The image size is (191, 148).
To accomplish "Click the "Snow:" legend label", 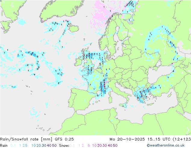I will 64,146.
